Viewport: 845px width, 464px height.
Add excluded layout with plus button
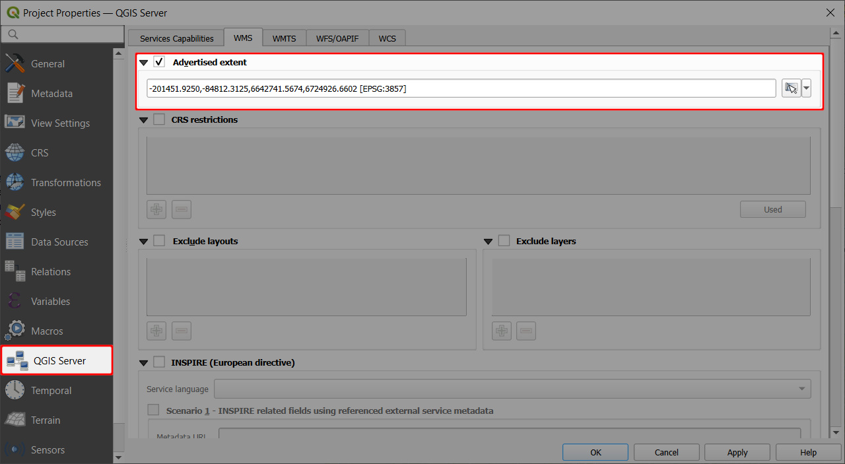tap(156, 331)
